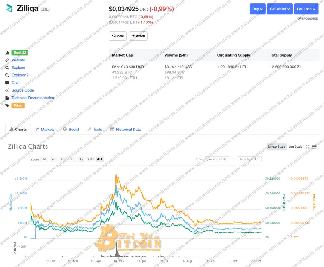This screenshot has width=324, height=267.
Task: Open the Get Loan dropdown
Action: pos(306,9)
